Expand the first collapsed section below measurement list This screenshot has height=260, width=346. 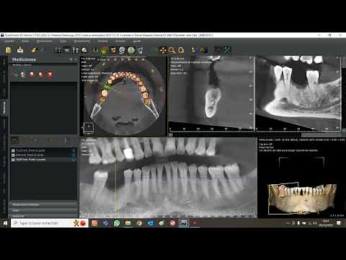click(44, 204)
